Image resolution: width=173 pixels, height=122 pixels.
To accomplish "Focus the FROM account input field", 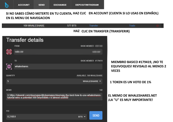I will pos(58,52).
